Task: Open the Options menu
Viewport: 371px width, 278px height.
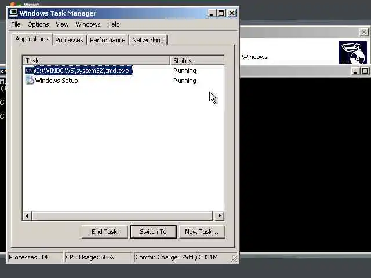Action: (38, 24)
